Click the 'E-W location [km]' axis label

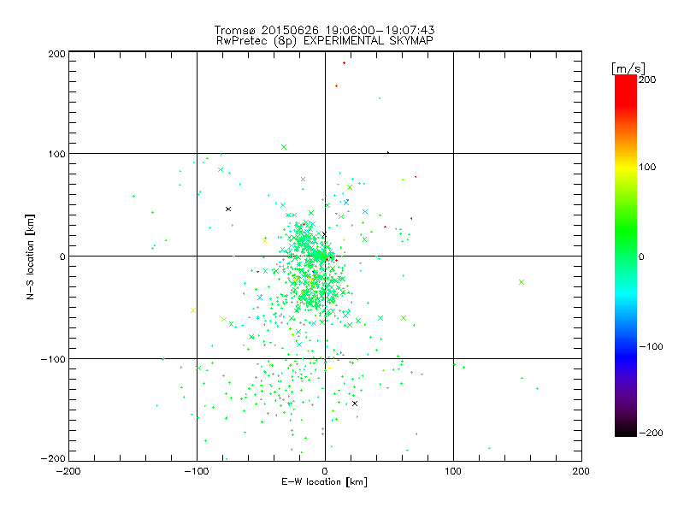[x=325, y=482]
